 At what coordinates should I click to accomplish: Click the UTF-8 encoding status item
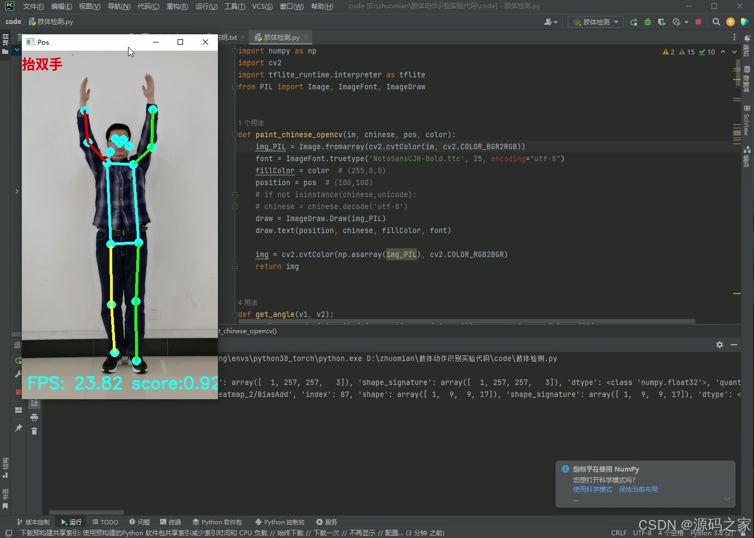[642, 533]
